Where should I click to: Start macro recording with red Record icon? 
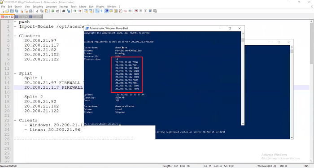(x=136, y=11)
